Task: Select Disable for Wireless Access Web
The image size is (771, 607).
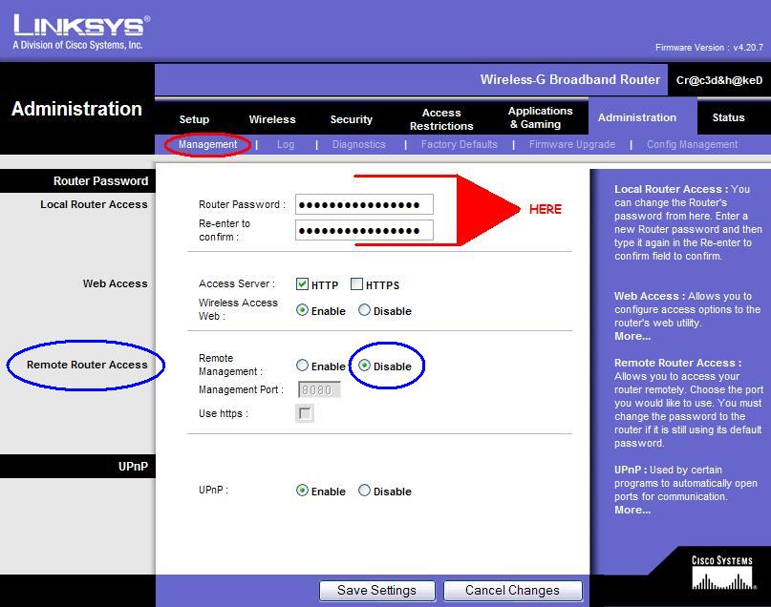Action: click(364, 310)
